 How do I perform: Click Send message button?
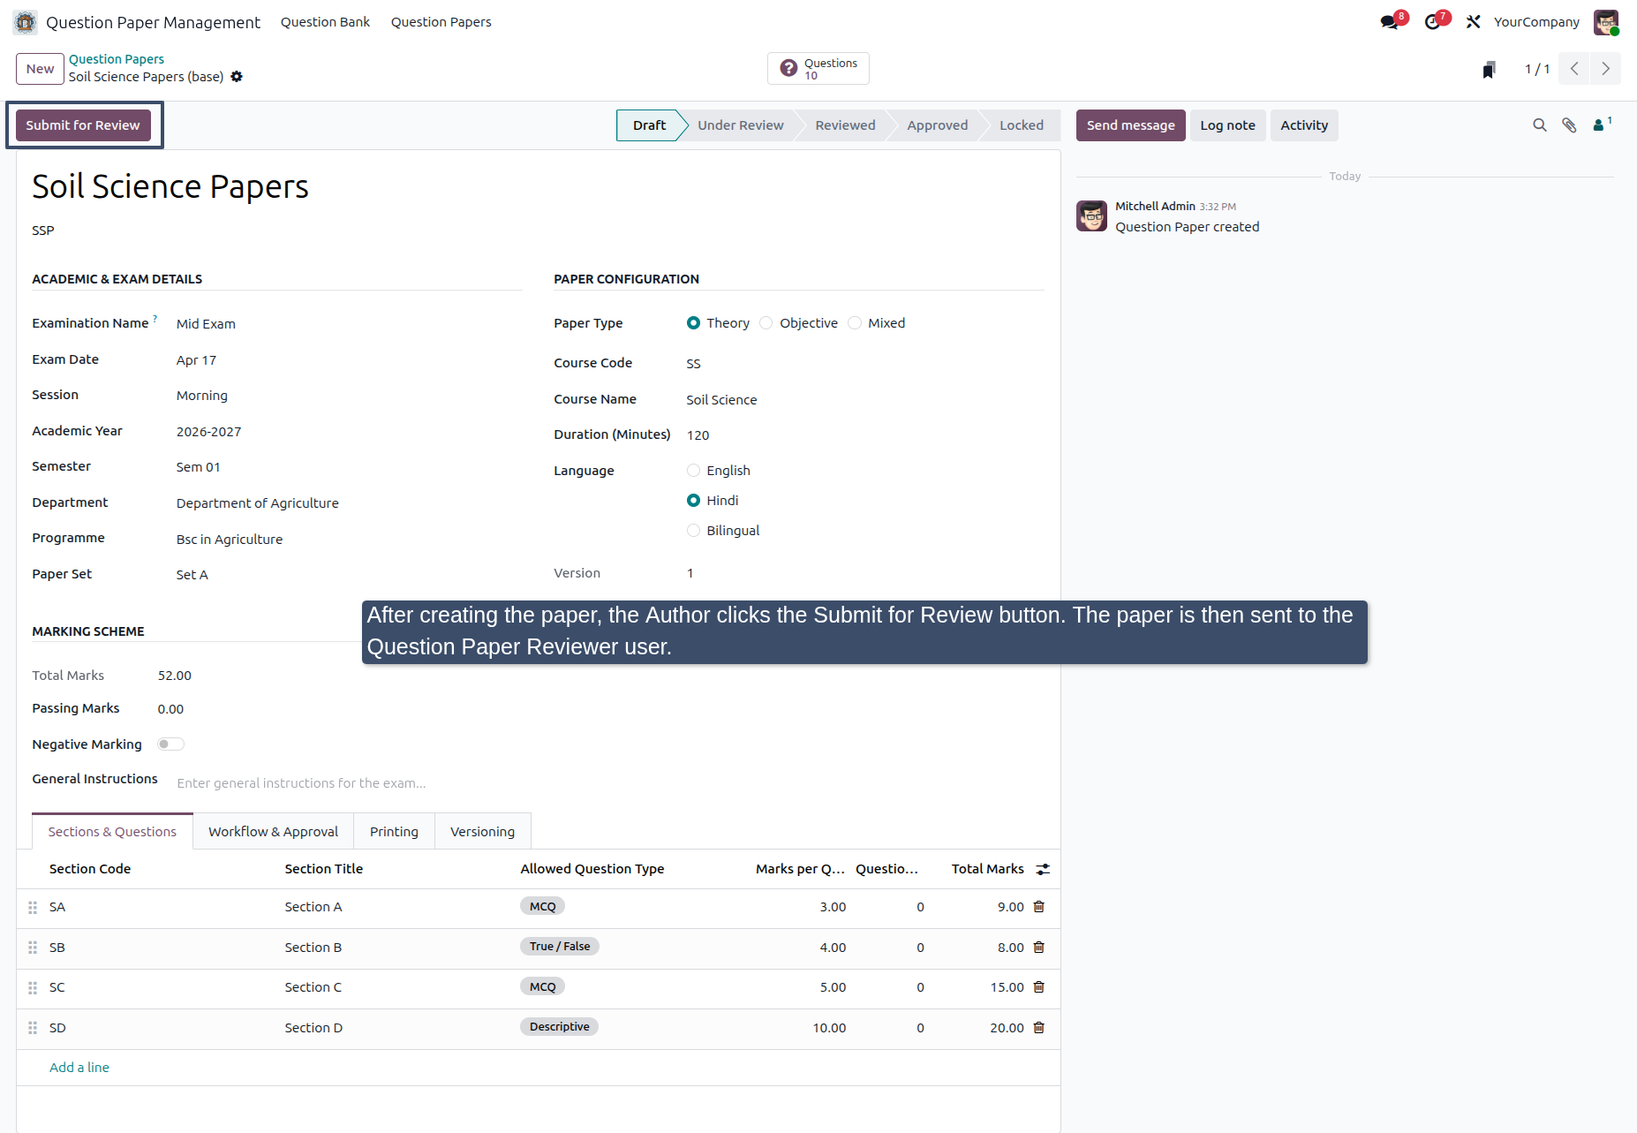[x=1130, y=125]
